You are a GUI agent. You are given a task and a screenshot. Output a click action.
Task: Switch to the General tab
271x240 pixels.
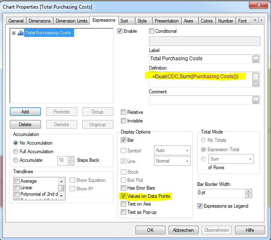click(16, 21)
